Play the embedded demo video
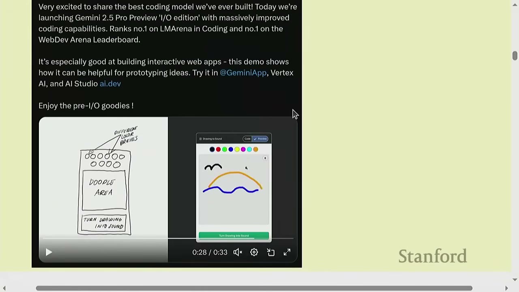The height and width of the screenshot is (292, 519). (48, 252)
